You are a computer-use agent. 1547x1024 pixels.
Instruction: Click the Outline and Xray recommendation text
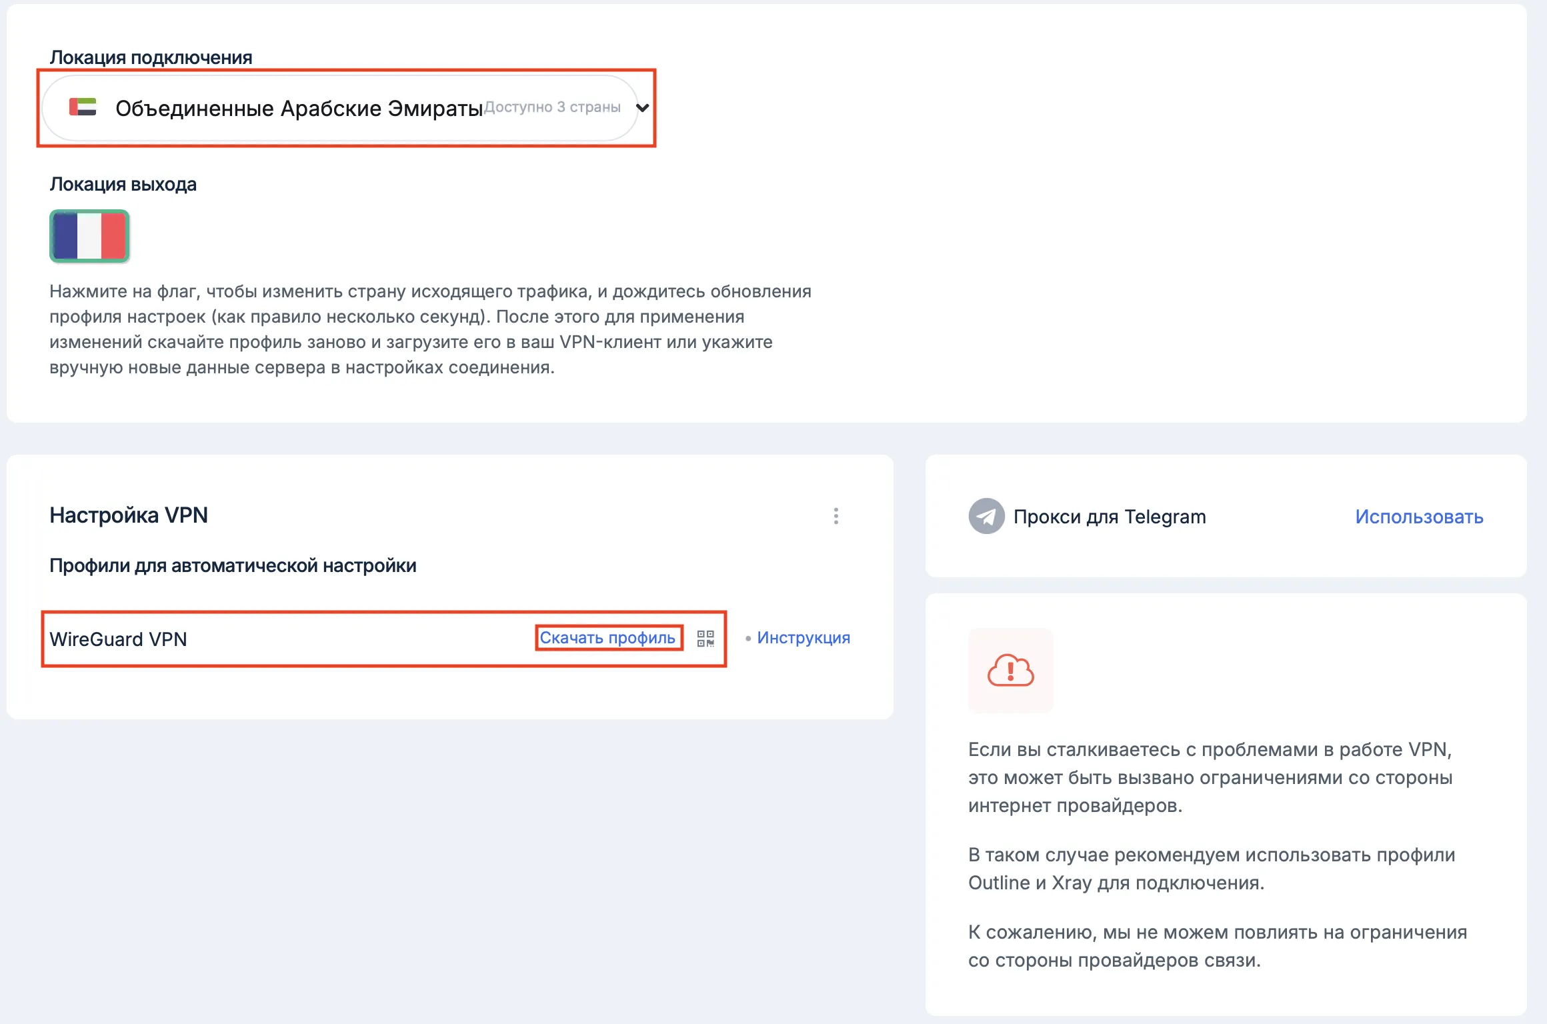pos(1212,869)
